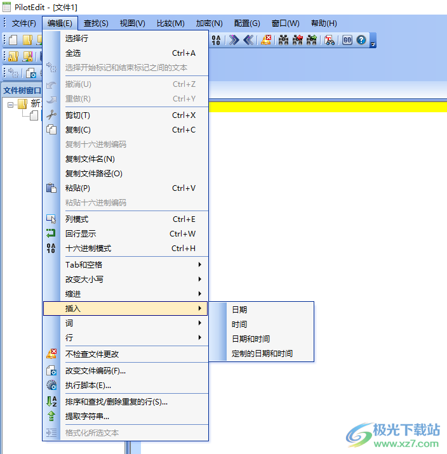Click the hex mode 0A10 toolbar icon
447x454 pixels.
[x=216, y=40]
